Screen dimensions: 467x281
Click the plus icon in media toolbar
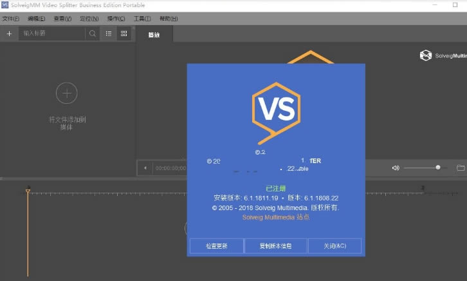(x=9, y=34)
